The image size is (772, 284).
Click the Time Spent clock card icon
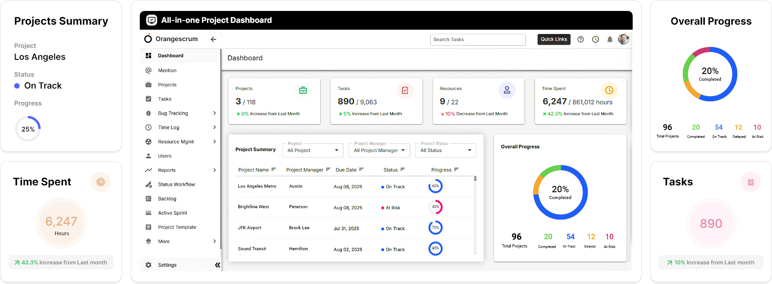point(609,90)
